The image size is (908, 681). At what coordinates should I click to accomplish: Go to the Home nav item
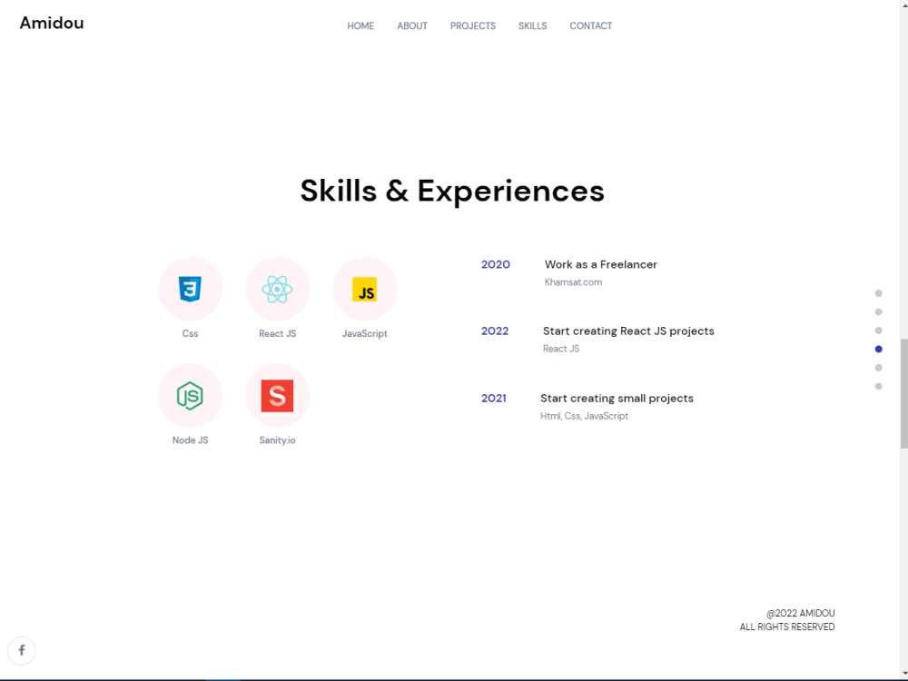coord(360,26)
